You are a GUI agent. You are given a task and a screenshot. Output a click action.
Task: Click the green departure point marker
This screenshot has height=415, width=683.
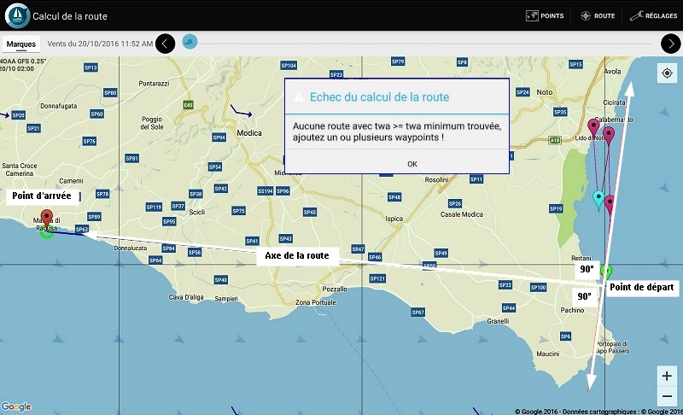[x=606, y=272]
